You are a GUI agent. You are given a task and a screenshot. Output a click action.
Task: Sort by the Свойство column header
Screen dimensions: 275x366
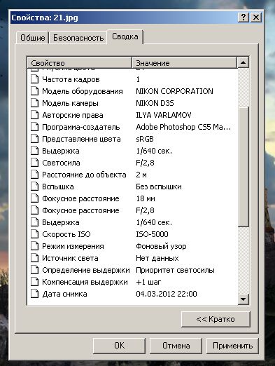click(80, 63)
